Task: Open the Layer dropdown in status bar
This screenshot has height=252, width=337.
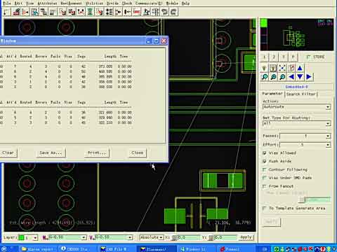Action: click(x=35, y=238)
